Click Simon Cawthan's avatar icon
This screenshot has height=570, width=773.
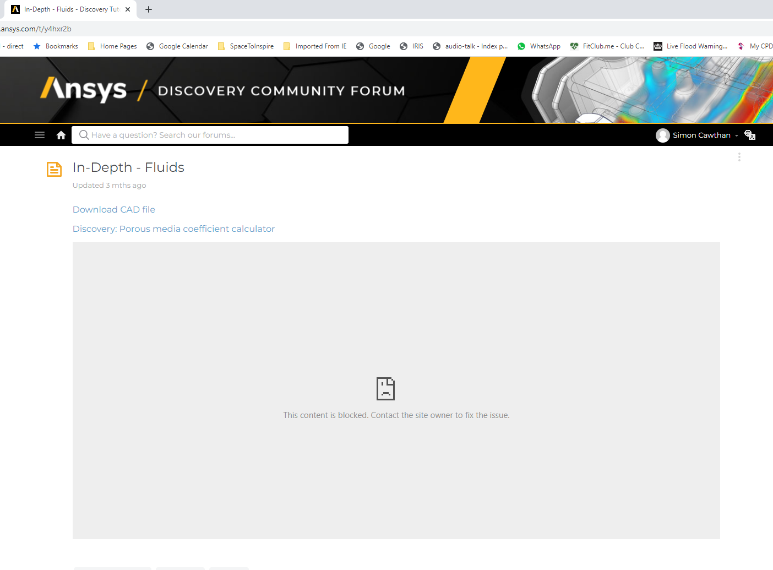point(663,135)
